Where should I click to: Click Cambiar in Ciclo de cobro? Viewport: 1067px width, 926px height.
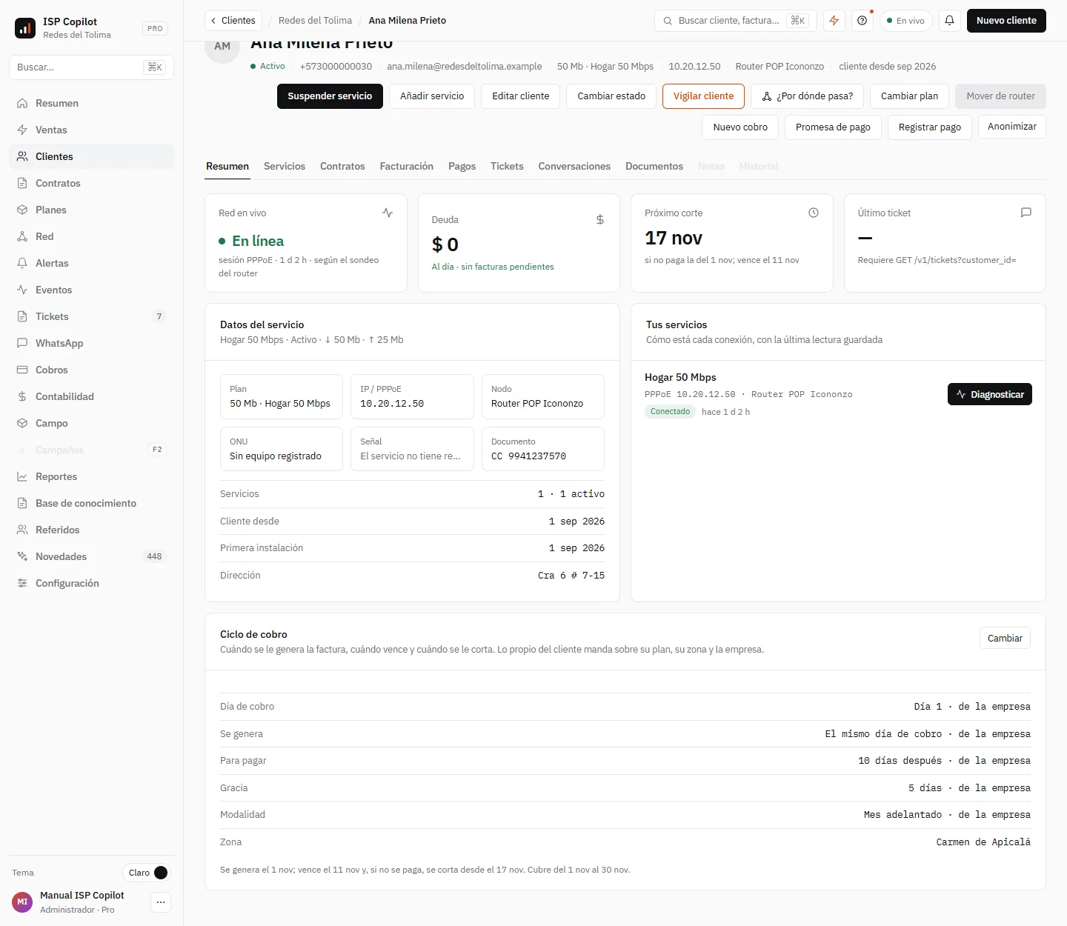point(1005,638)
